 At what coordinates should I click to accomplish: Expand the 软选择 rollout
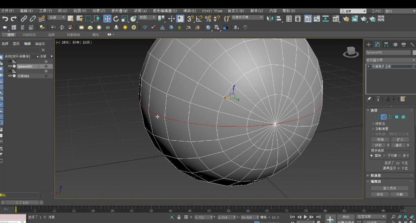coord(376,175)
